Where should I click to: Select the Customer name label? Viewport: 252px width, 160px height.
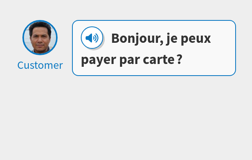tap(40, 65)
